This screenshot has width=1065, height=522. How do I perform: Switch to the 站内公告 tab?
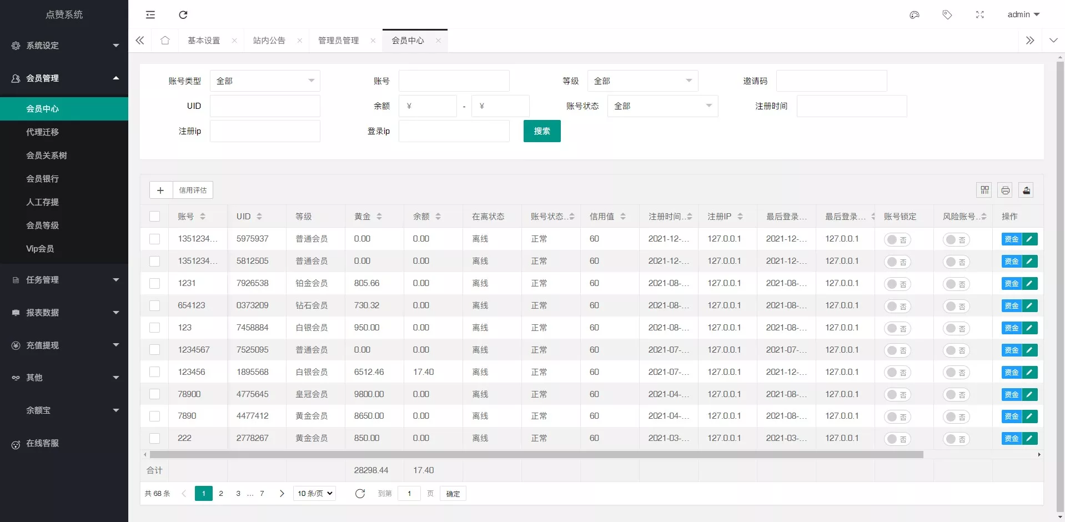[269, 41]
